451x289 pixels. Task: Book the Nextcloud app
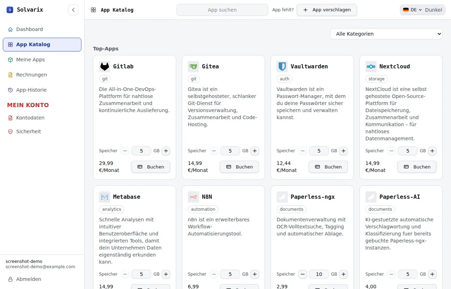417,167
